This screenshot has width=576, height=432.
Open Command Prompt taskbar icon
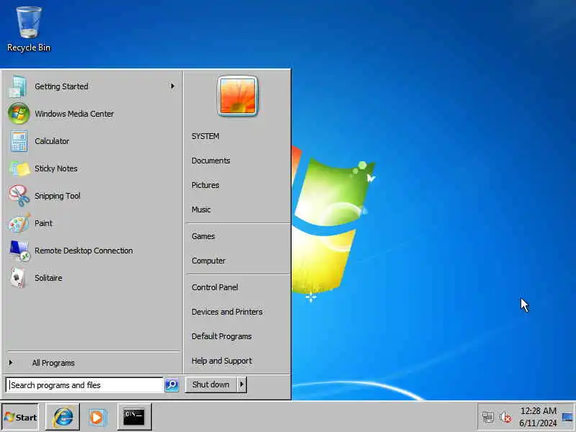click(134, 417)
